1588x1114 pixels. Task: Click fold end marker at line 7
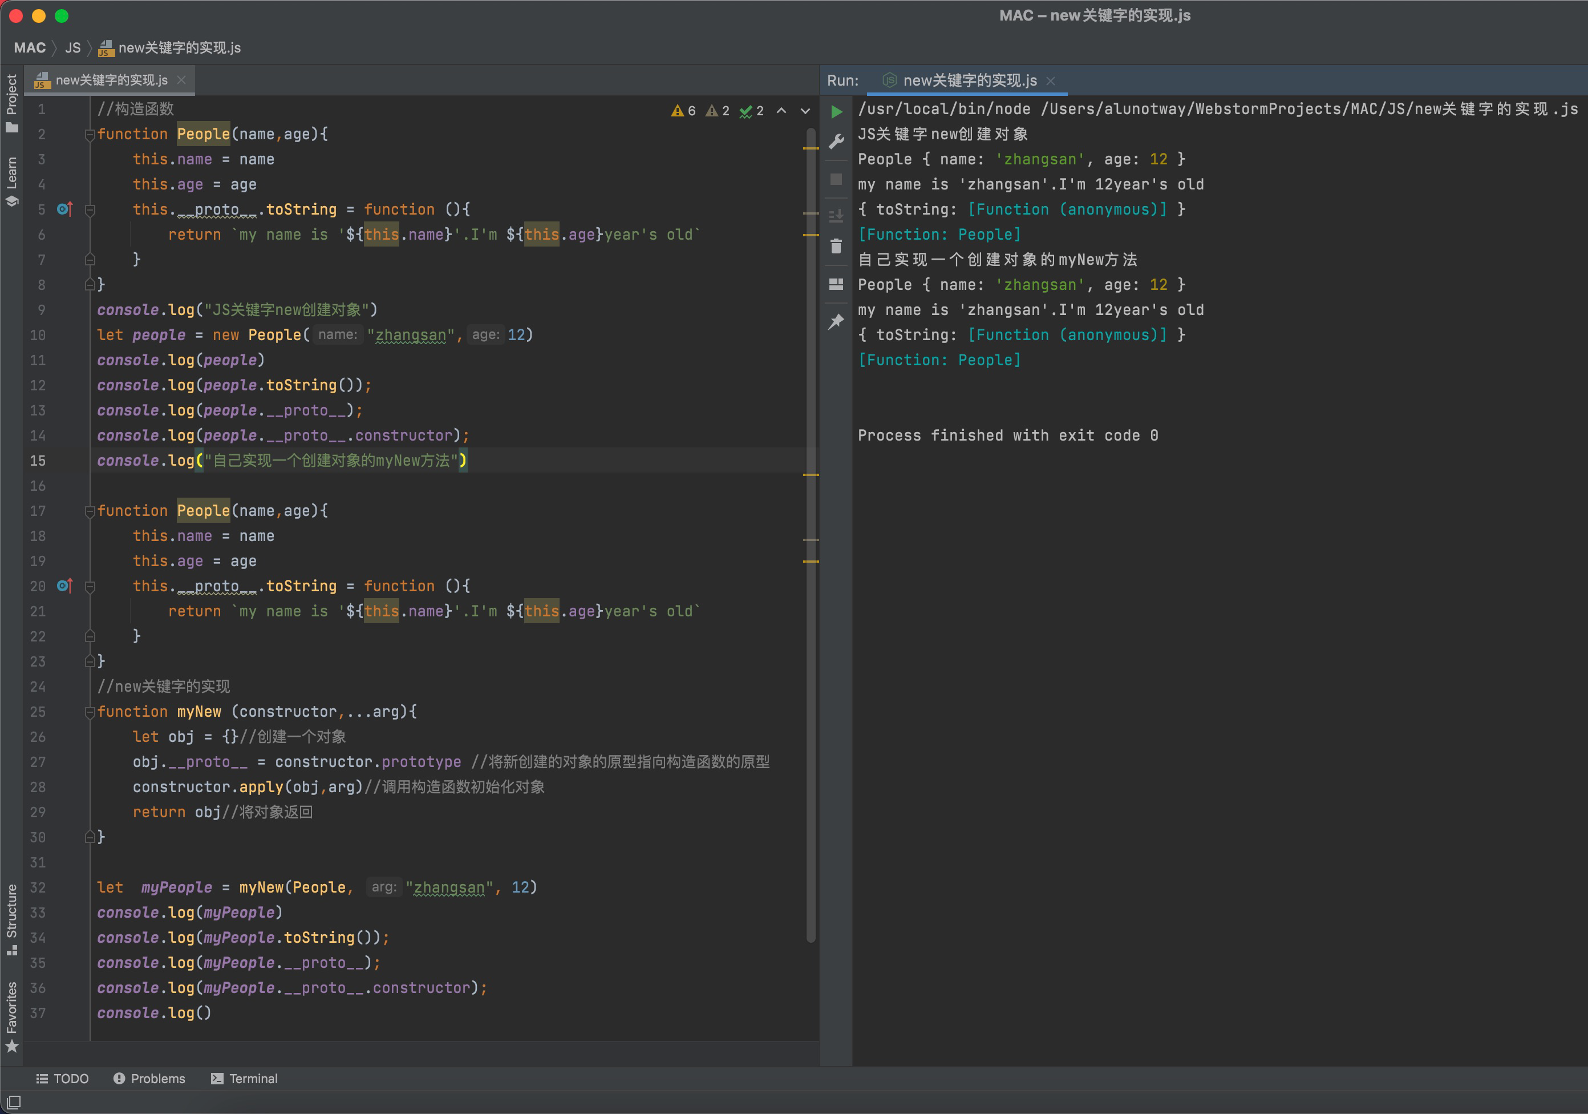(x=90, y=260)
